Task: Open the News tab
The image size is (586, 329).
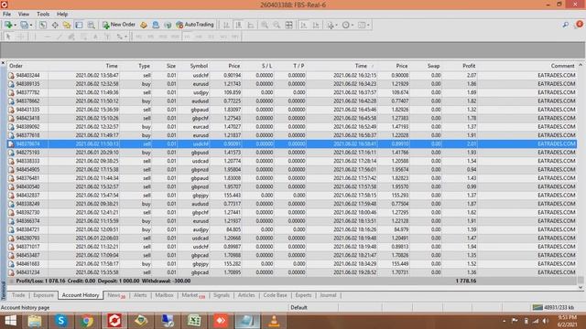Action: tap(116, 295)
